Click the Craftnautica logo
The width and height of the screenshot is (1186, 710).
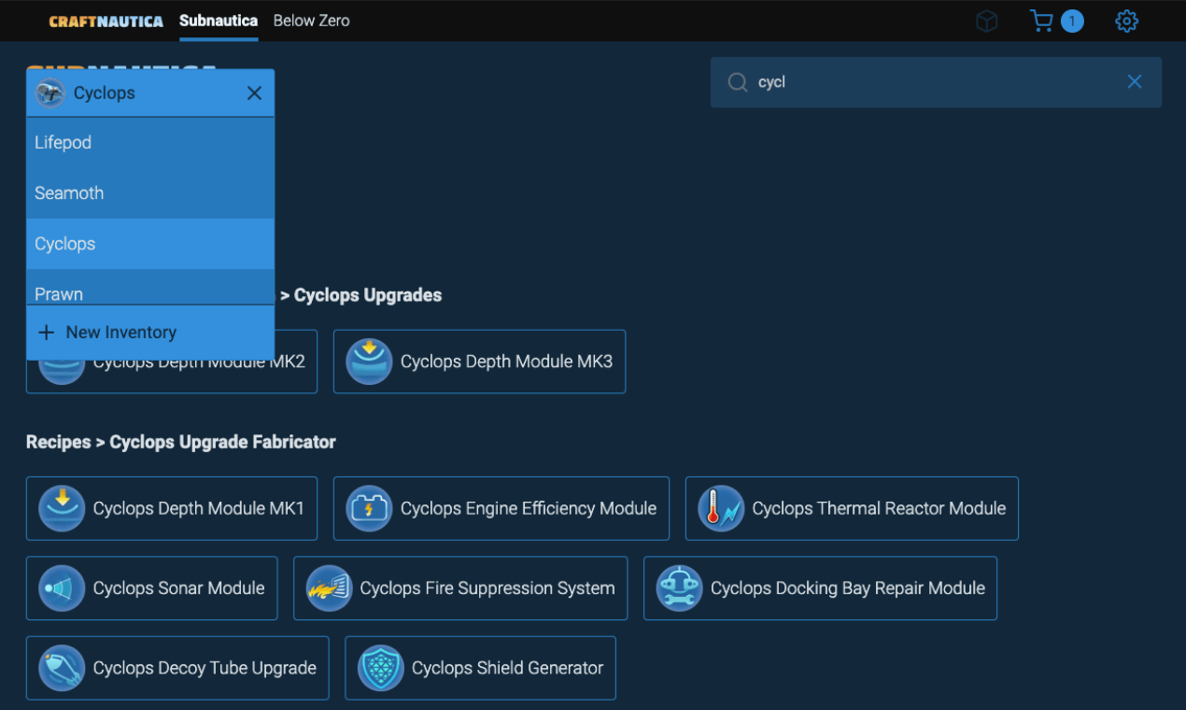click(x=106, y=21)
